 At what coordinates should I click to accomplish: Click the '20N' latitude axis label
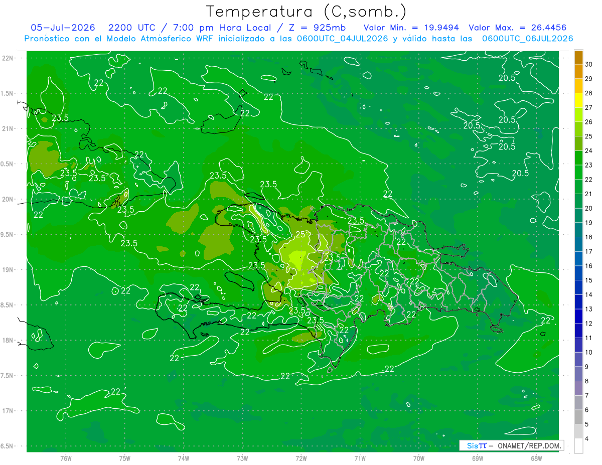pyautogui.click(x=8, y=199)
